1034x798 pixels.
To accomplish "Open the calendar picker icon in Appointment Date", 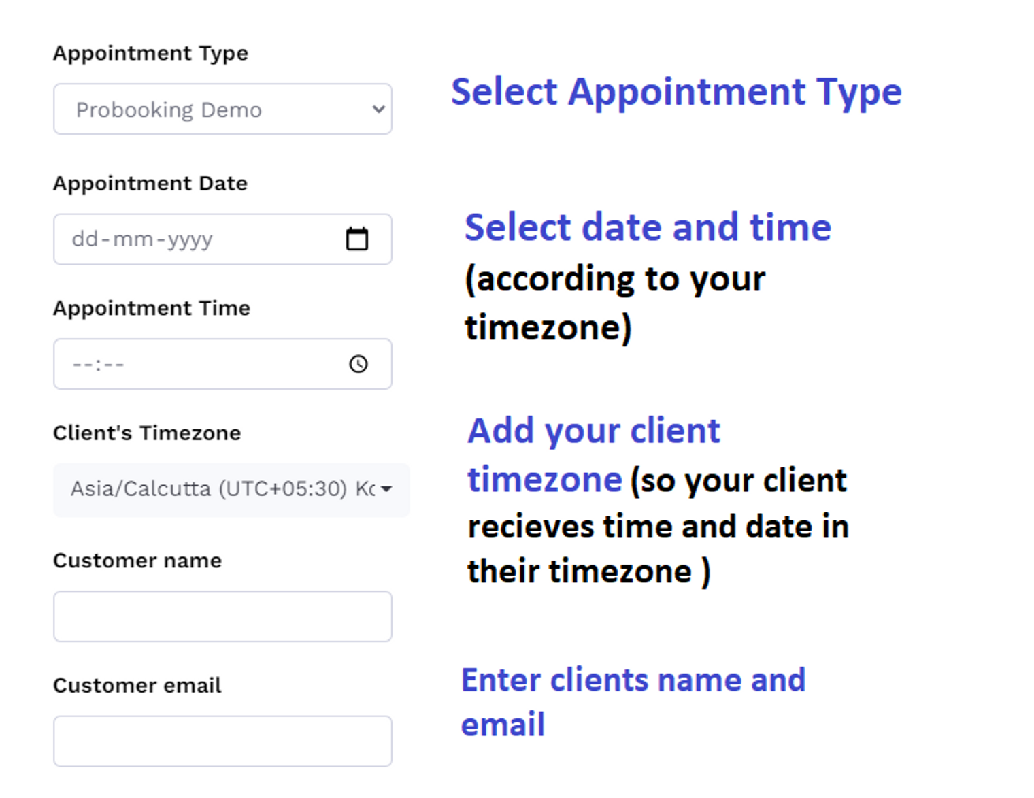I will pyautogui.click(x=357, y=239).
